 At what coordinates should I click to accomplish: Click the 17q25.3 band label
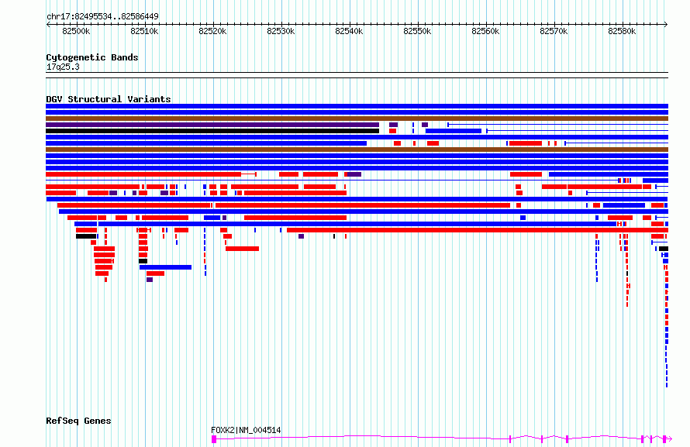63,67
